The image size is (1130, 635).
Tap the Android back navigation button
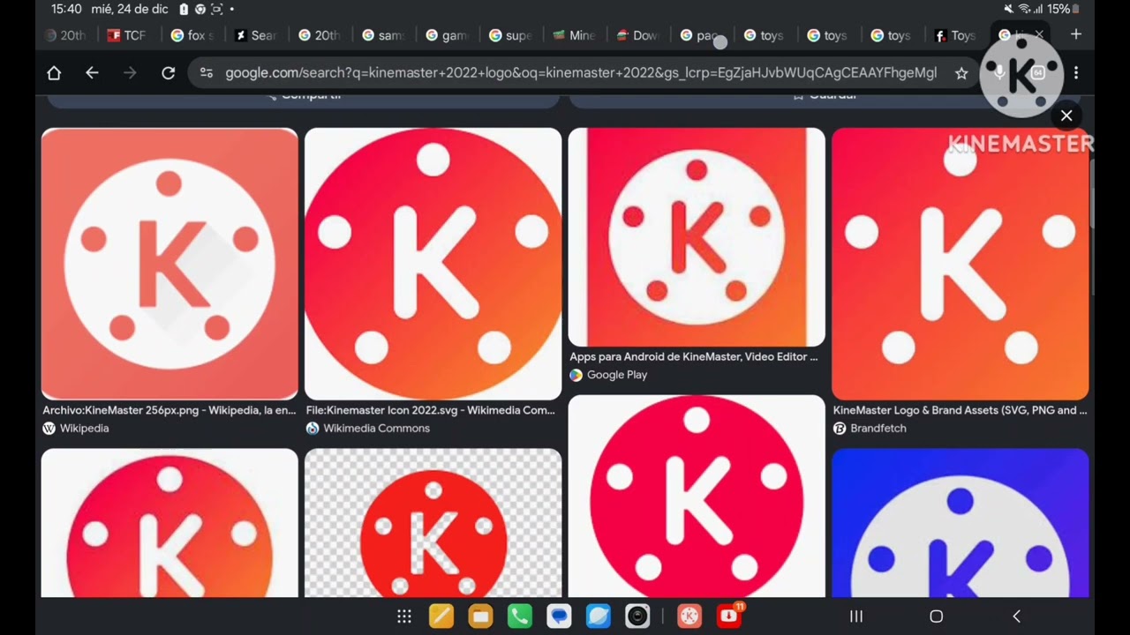click(1016, 616)
